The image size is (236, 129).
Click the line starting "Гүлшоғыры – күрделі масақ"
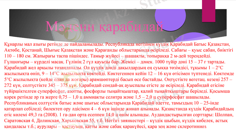coord(115,62)
